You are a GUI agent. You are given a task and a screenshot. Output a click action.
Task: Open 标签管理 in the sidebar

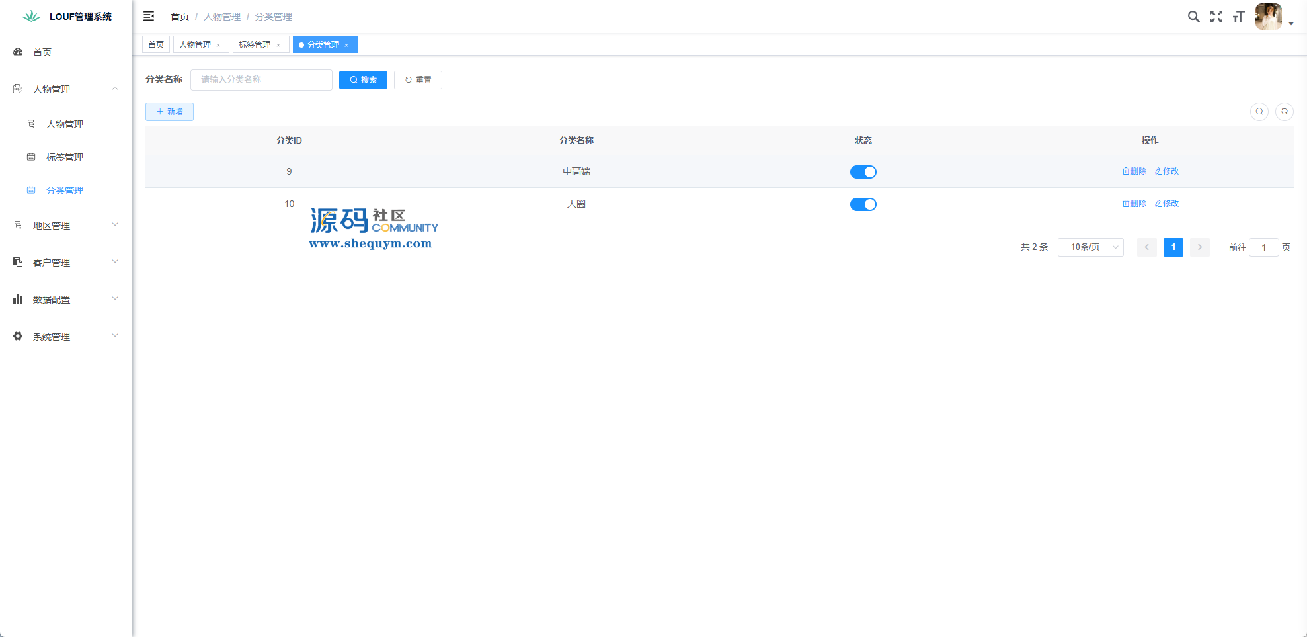click(65, 157)
